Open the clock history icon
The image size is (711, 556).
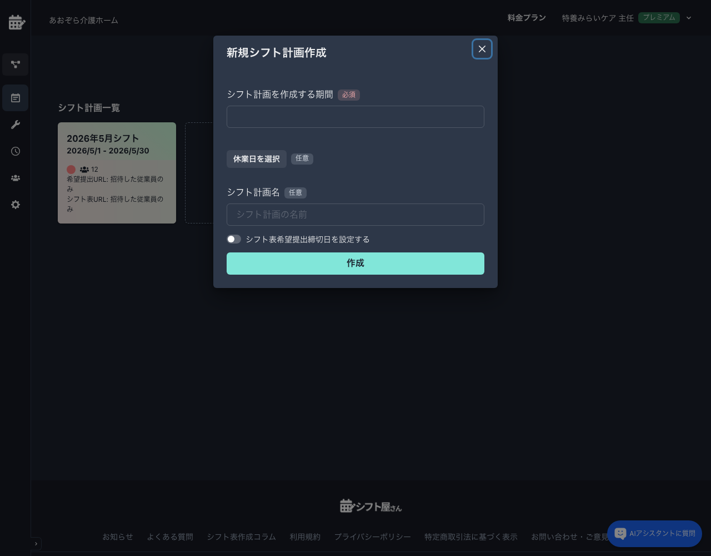click(x=15, y=151)
